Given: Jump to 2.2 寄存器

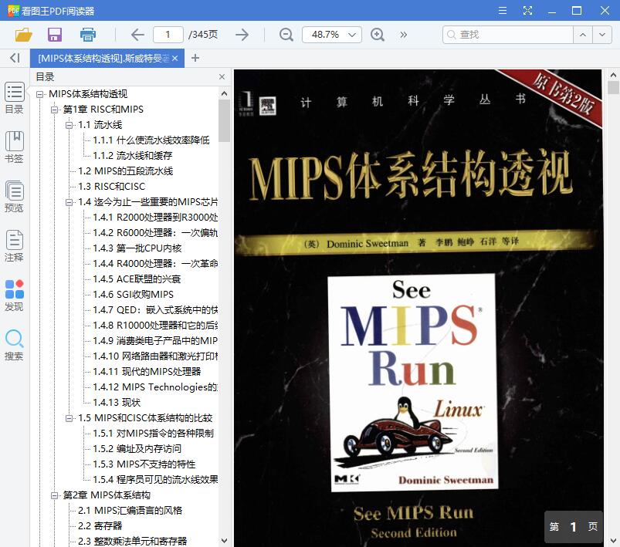Looking at the screenshot, I should [100, 525].
